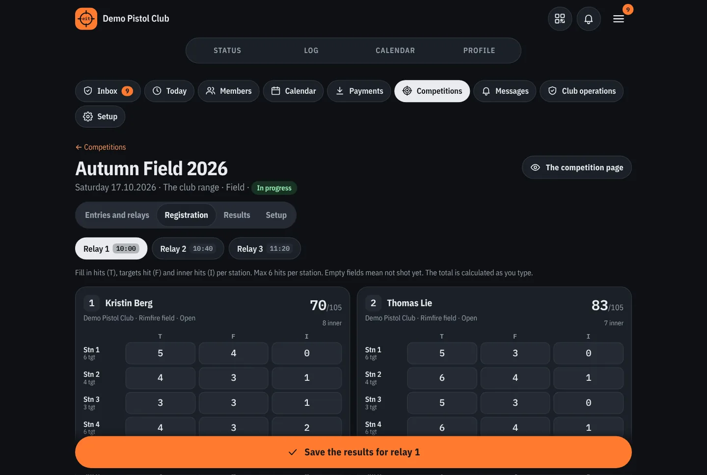Edit Thomas Lie Stn 1 hits field
The height and width of the screenshot is (475, 707).
pyautogui.click(x=442, y=353)
